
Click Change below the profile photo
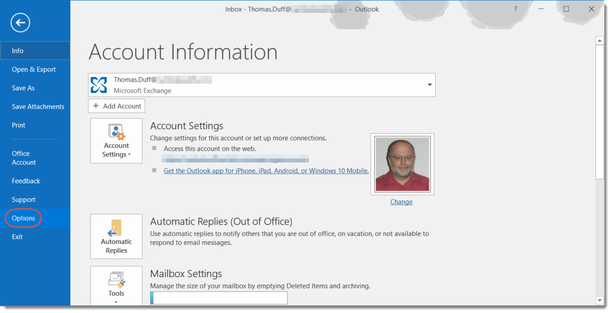(401, 202)
